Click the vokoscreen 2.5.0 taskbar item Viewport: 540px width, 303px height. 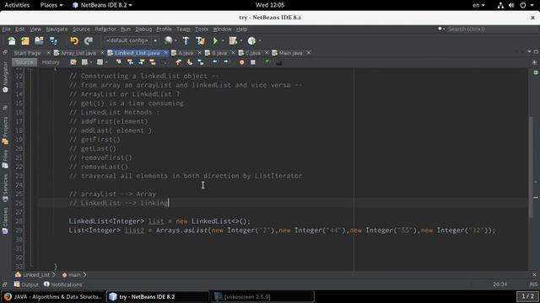point(262,296)
